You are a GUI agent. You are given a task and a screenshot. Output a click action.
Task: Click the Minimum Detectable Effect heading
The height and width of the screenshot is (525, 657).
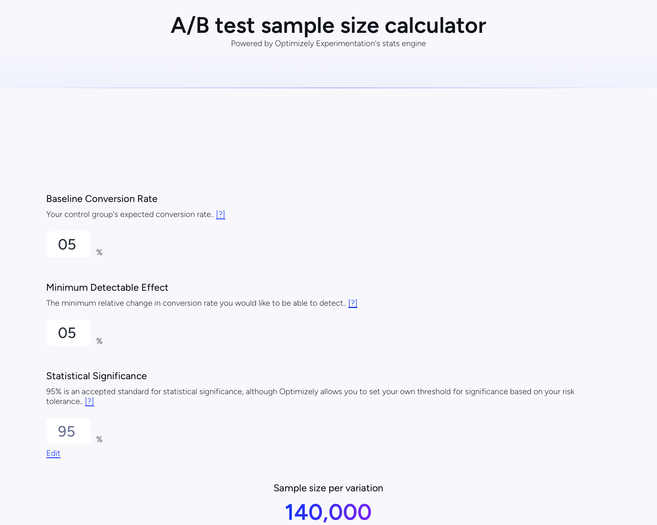point(107,287)
